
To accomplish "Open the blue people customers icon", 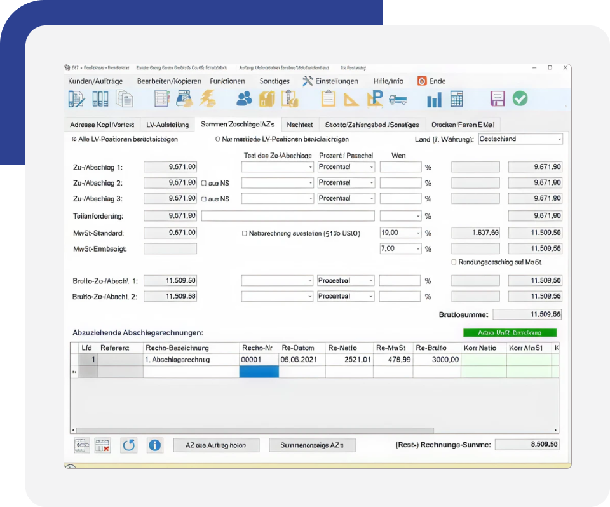I will pos(244,99).
